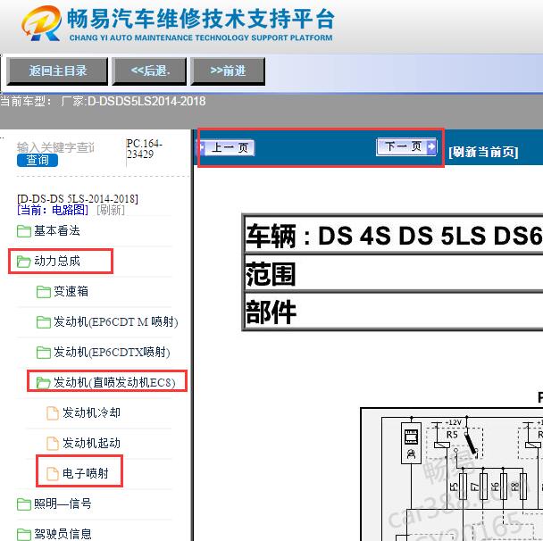
Task: Click the 车辆：DS 4S DS 5LS header row
Action: point(393,236)
